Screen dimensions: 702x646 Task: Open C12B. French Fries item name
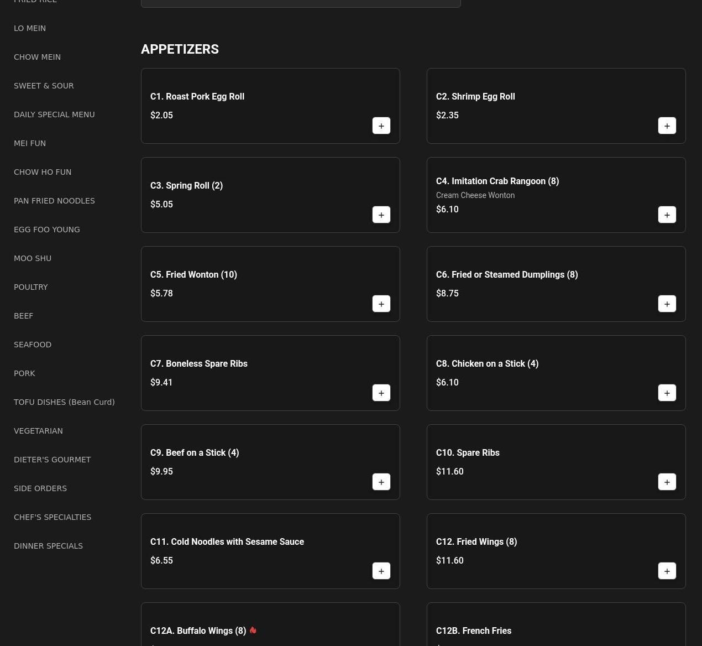click(474, 631)
